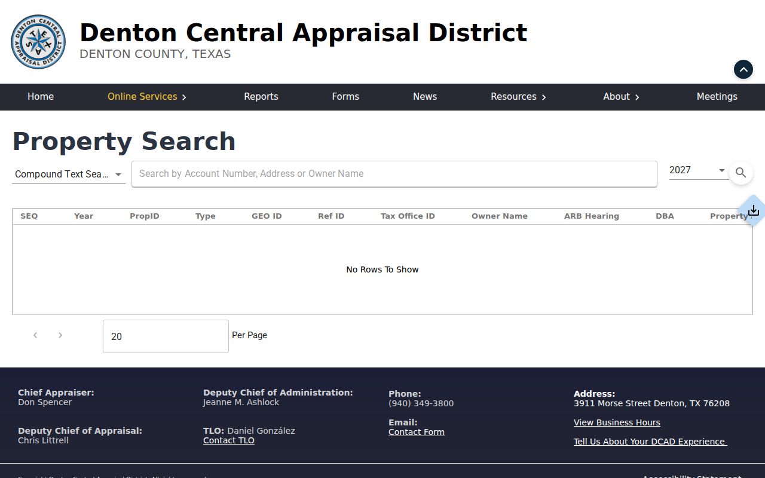Go to next results page arrow
The width and height of the screenshot is (765, 478).
click(60, 335)
